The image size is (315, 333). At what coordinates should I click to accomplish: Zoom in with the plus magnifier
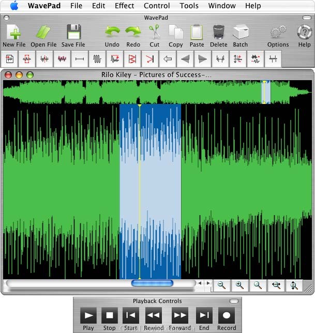pos(240,285)
